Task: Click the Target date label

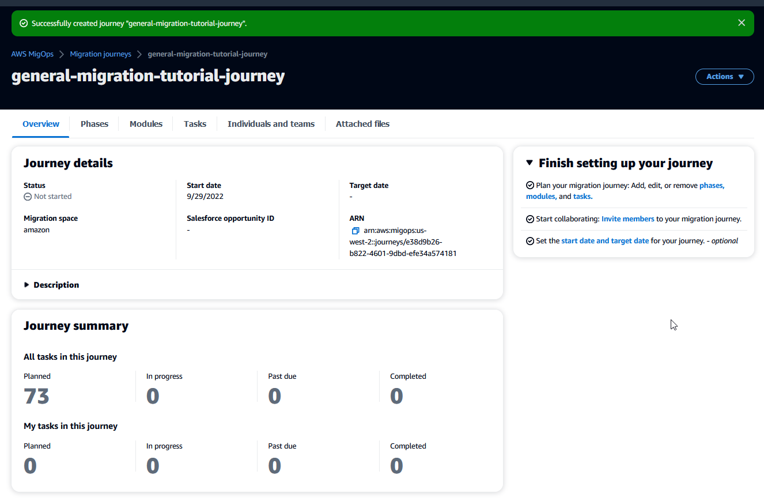Action: tap(369, 186)
